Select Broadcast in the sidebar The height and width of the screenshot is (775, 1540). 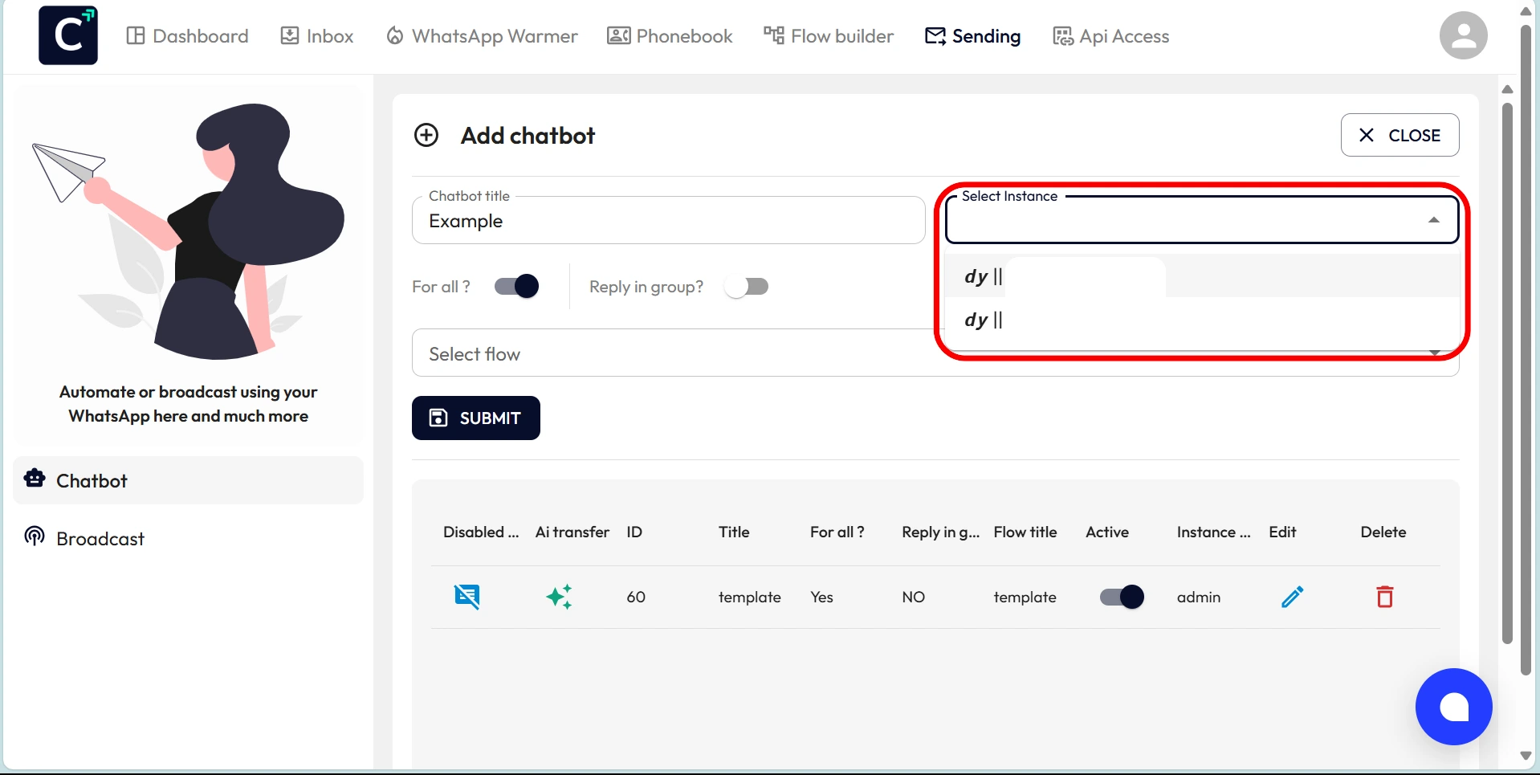[x=188, y=538]
